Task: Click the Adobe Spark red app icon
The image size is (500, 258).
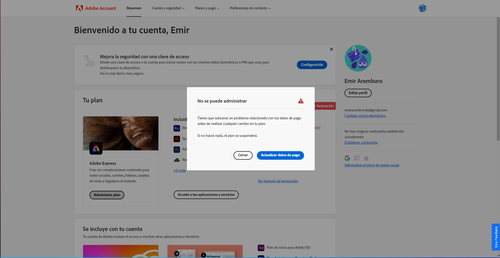Action: (x=177, y=139)
